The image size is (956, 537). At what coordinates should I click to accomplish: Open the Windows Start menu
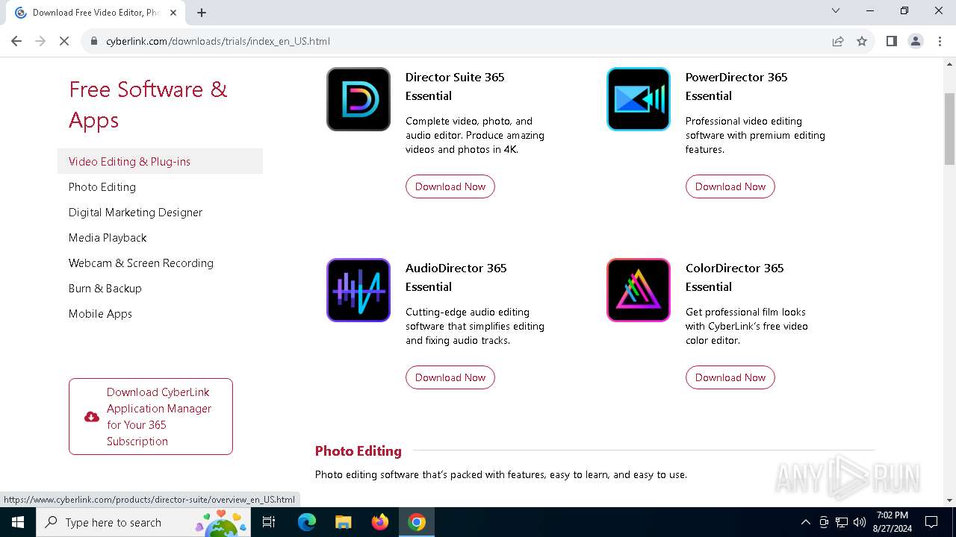[x=18, y=522]
